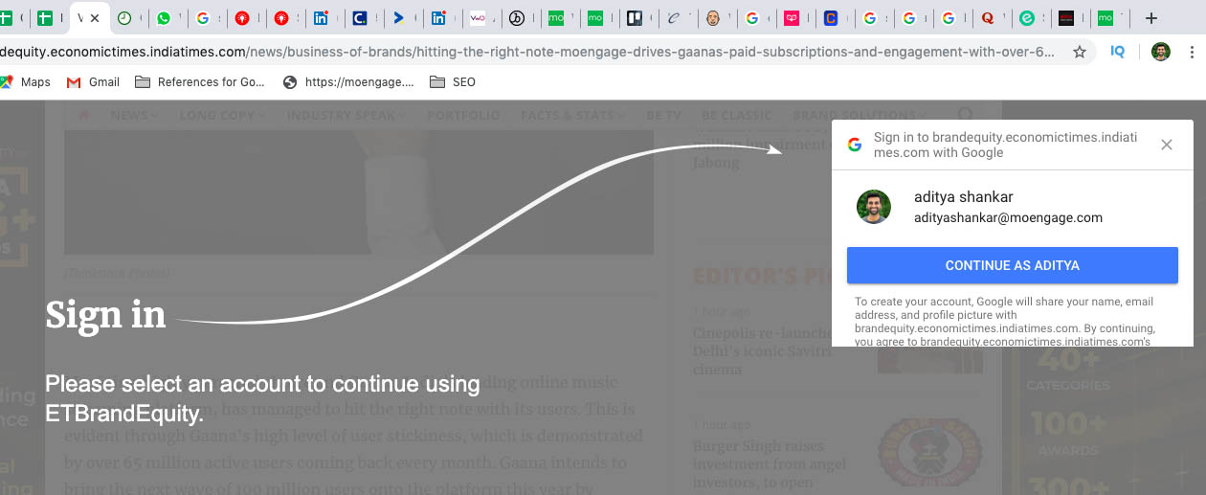This screenshot has width=1206, height=495.
Task: Open the References for Go... bookmark folder
Action: point(200,82)
